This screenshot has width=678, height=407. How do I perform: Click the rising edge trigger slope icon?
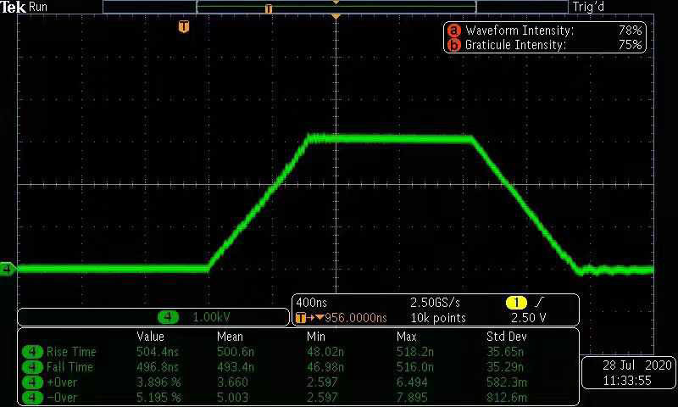(x=539, y=303)
